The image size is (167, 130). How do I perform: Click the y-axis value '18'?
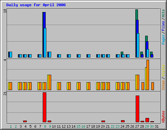pyautogui.click(x=5, y=11)
